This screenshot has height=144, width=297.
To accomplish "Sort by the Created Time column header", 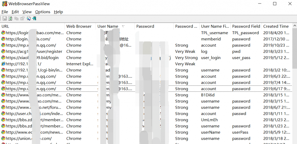I will (x=277, y=26).
